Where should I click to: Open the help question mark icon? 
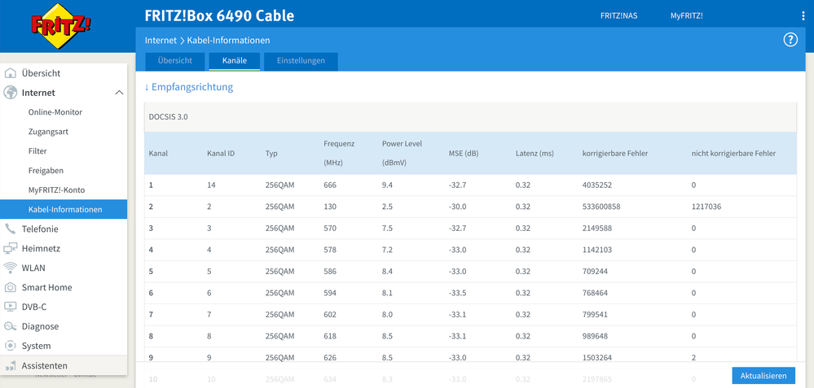point(790,40)
